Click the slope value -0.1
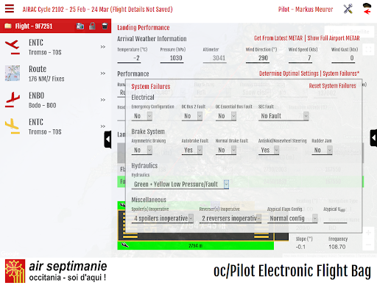The image size is (377, 285). pyautogui.click(x=300, y=247)
